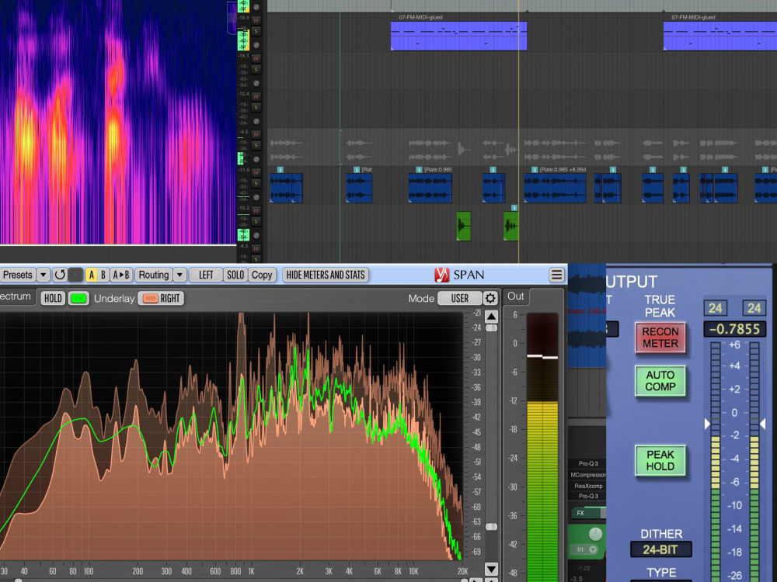Select ReaXcomp in the FX list
Screen dimensions: 777x582
click(588, 486)
